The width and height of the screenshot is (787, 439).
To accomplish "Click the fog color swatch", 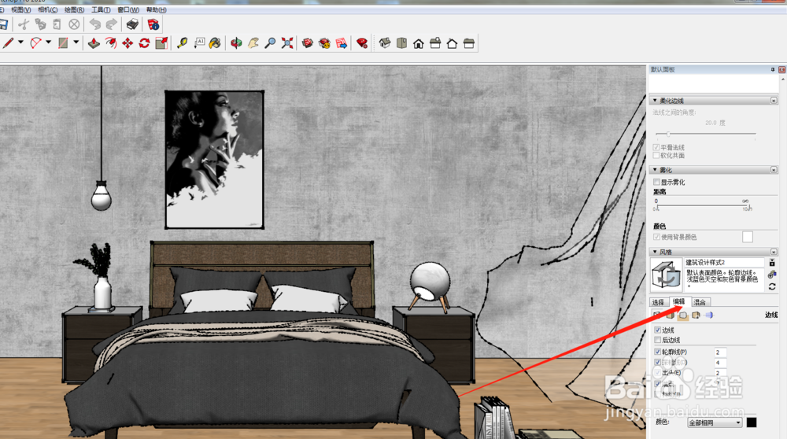I will pos(748,237).
